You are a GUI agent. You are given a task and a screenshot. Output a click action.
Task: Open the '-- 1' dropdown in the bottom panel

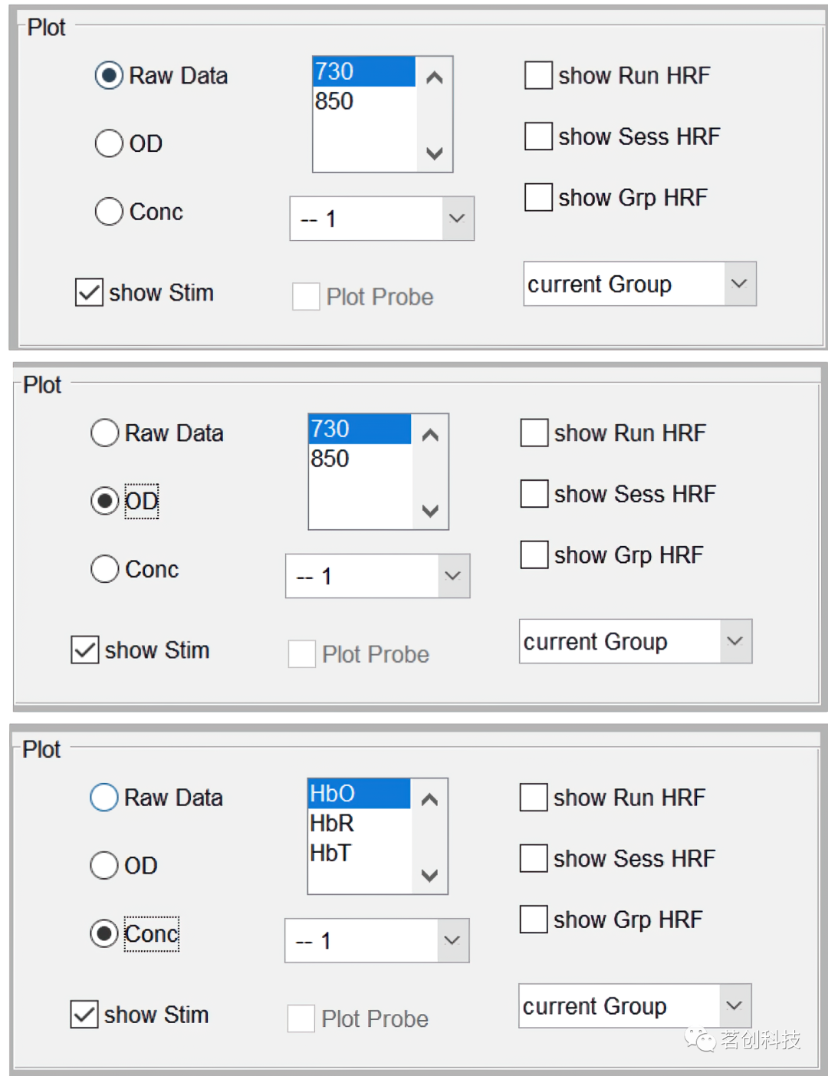coord(452,940)
